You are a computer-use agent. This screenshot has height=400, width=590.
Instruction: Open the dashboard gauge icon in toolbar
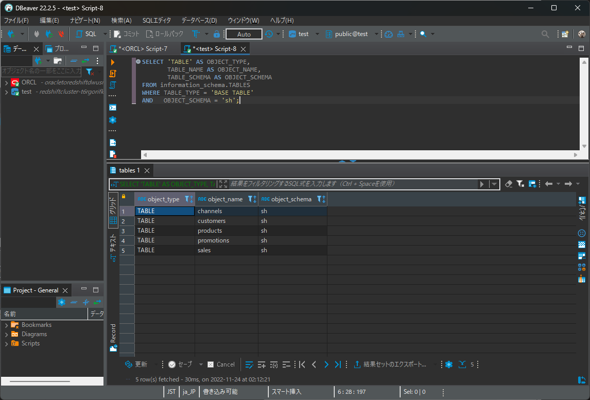point(389,34)
